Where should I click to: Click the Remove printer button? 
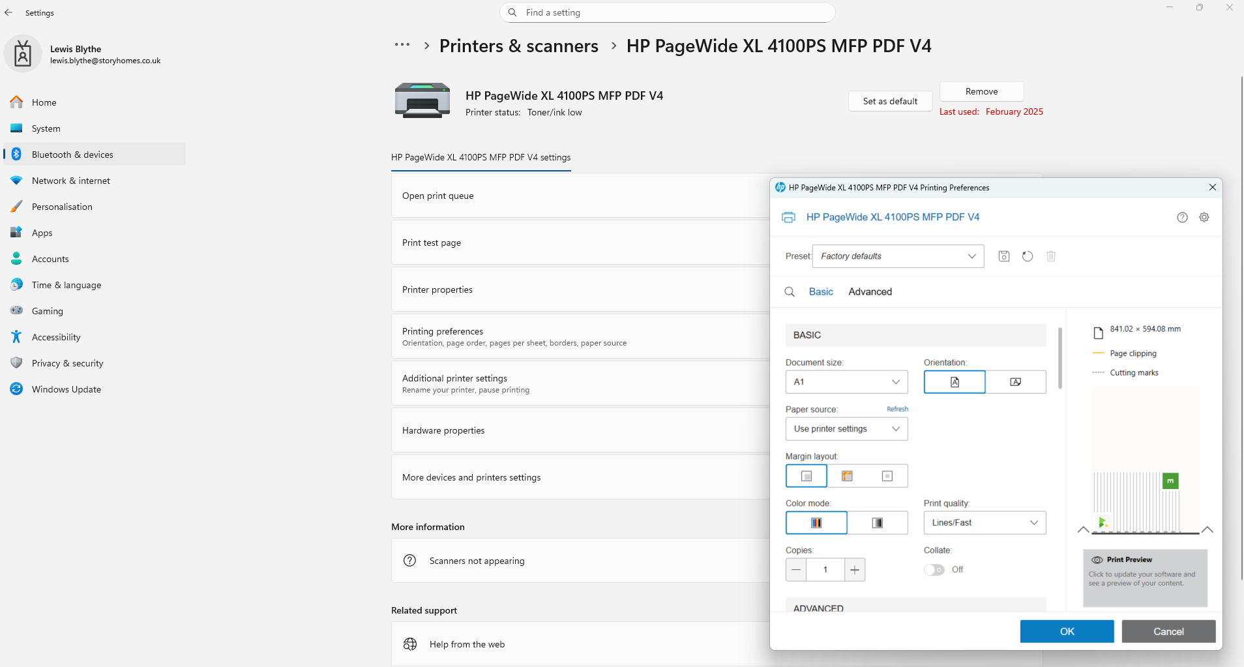point(981,91)
